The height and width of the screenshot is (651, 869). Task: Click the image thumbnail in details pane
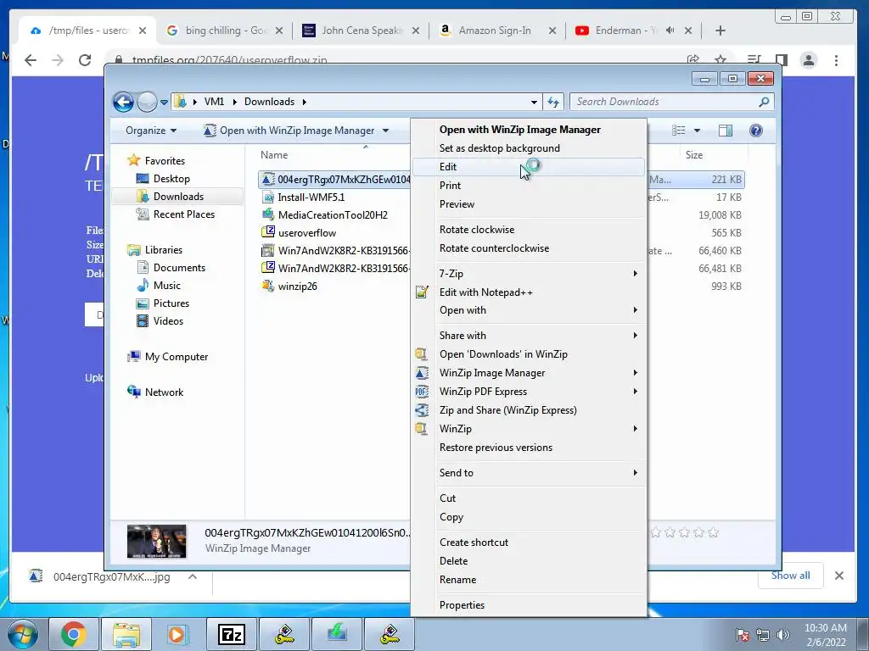tap(157, 541)
